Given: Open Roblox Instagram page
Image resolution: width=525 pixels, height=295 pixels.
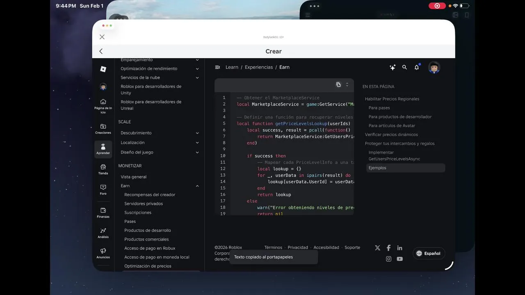Looking at the screenshot, I should coord(388,259).
